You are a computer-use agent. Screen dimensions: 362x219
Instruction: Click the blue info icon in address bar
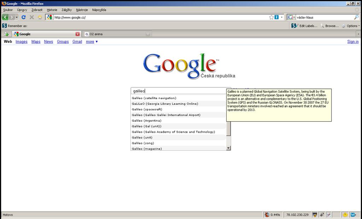click(x=276, y=17)
